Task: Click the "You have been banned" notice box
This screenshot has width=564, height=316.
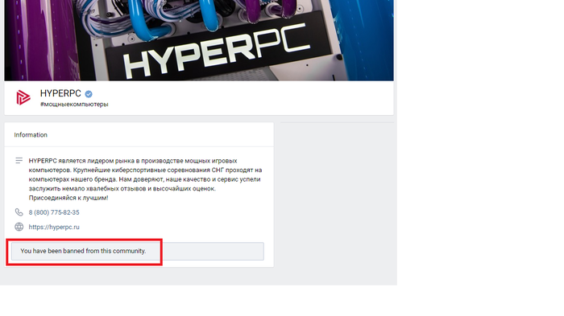Action: (x=138, y=251)
